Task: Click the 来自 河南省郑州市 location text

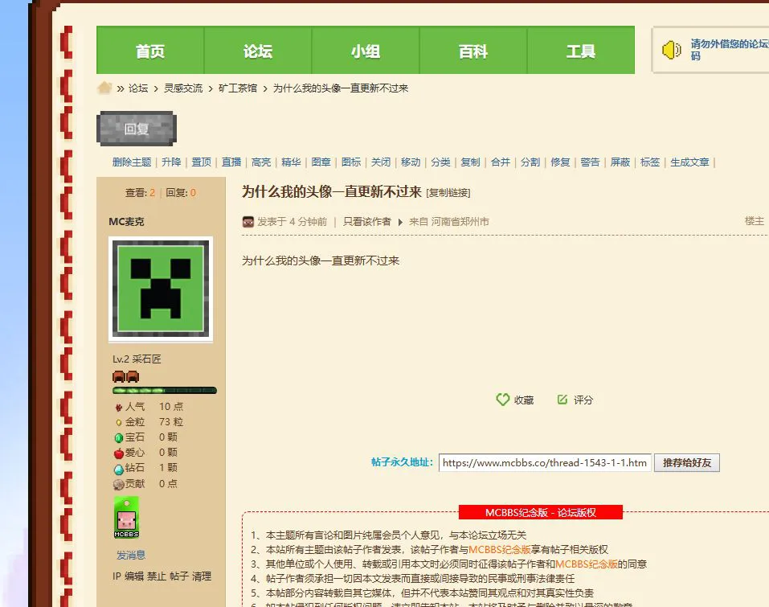Action: pyautogui.click(x=448, y=222)
